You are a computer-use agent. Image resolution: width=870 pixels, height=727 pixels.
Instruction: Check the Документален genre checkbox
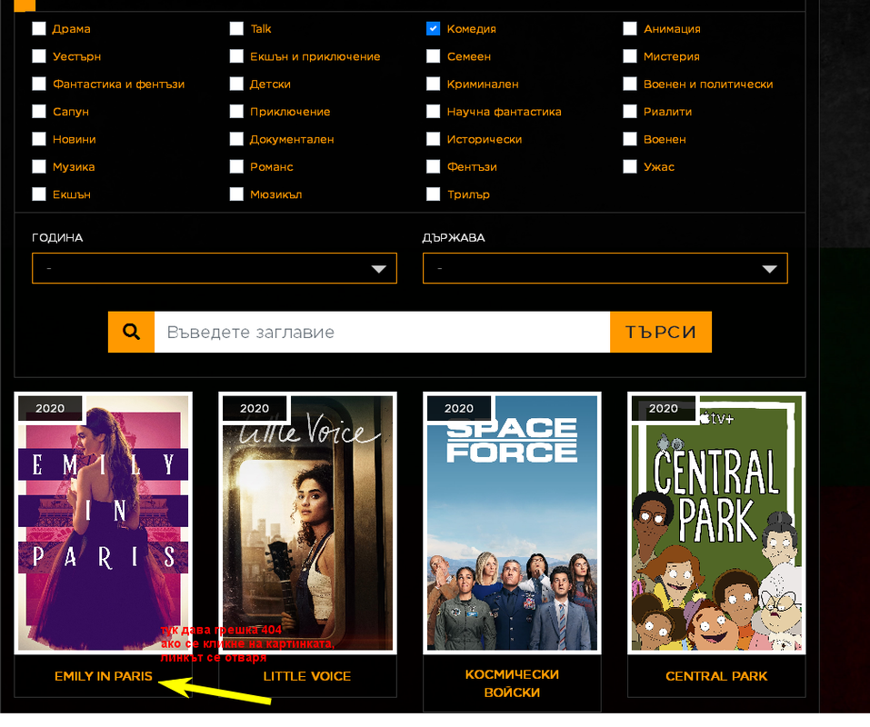[236, 139]
